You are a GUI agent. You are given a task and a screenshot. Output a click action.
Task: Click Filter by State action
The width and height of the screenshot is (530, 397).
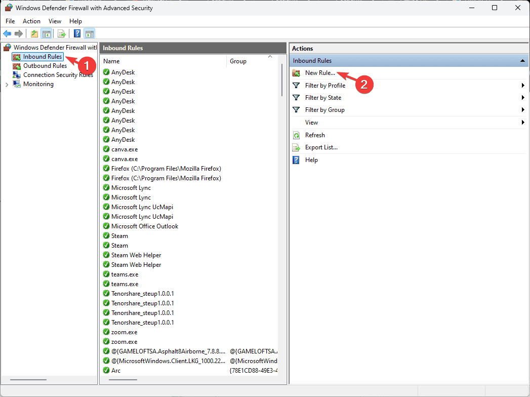[x=323, y=98]
